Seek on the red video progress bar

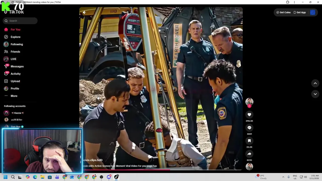click(x=161, y=170)
